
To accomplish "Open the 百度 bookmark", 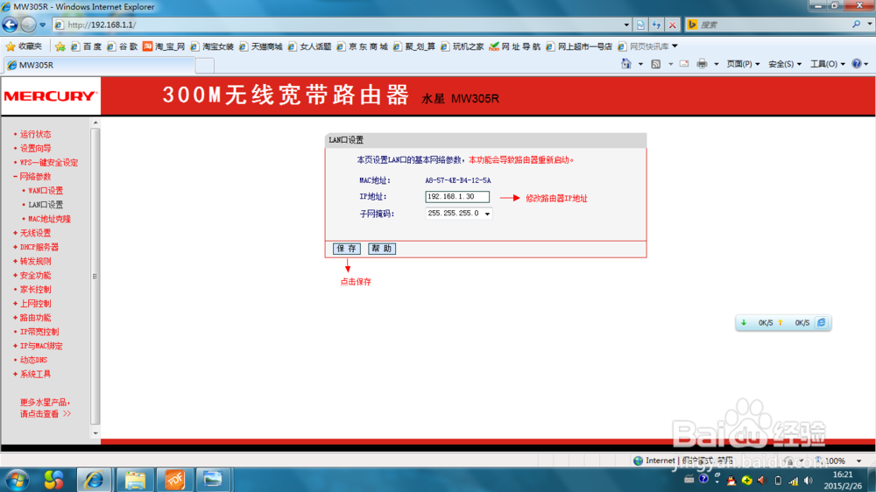I will tap(86, 46).
